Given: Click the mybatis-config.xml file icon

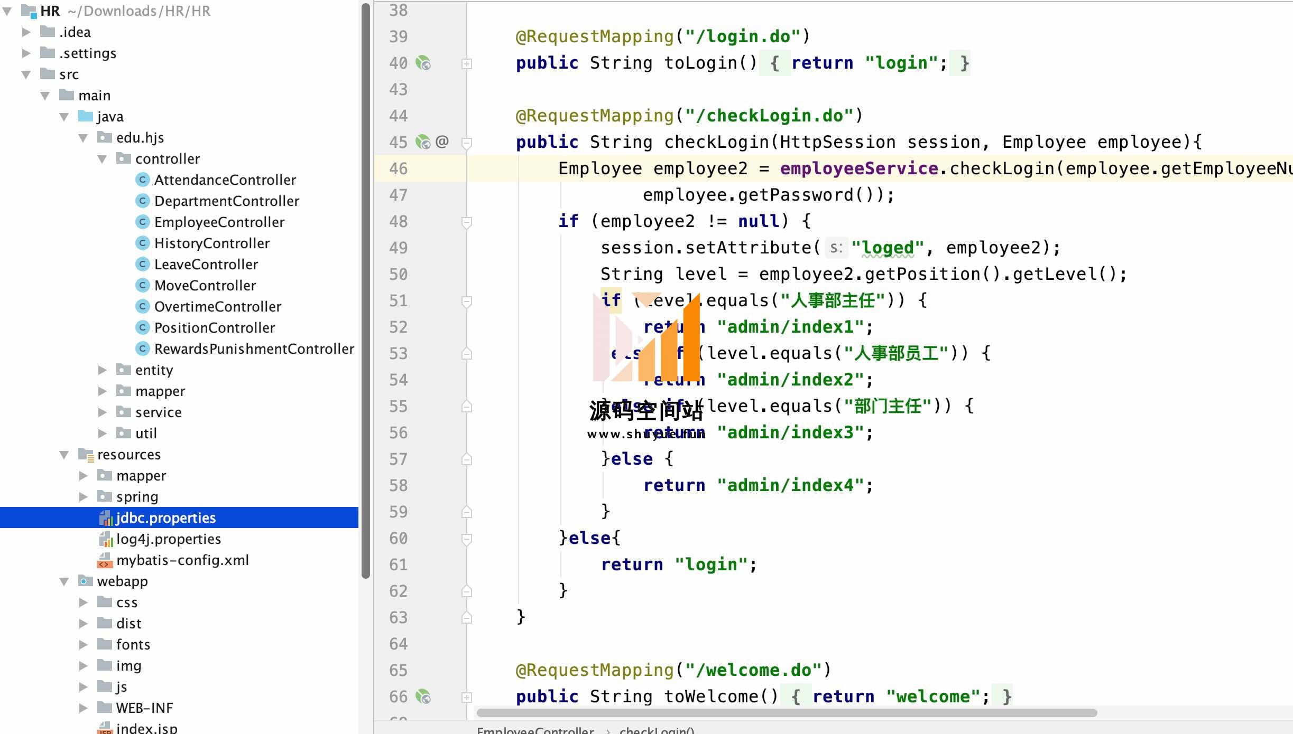Looking at the screenshot, I should pos(105,560).
